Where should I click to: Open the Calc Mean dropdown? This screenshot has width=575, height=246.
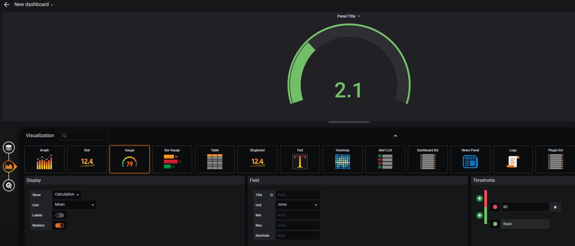(74, 205)
